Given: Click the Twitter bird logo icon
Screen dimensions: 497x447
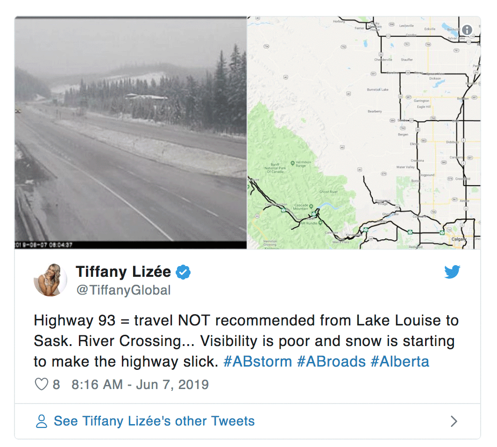Looking at the screenshot, I should point(452,272).
